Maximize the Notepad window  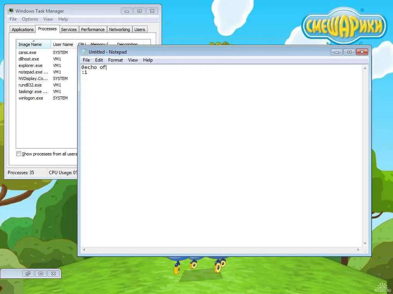click(349, 52)
